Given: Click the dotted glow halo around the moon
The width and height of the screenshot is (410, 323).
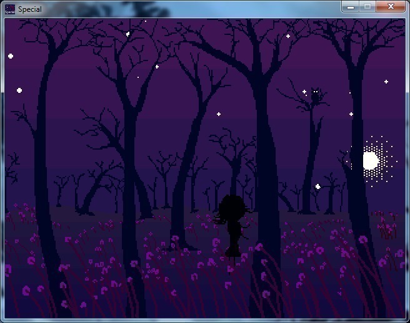Looking at the screenshot, I should point(386,148).
